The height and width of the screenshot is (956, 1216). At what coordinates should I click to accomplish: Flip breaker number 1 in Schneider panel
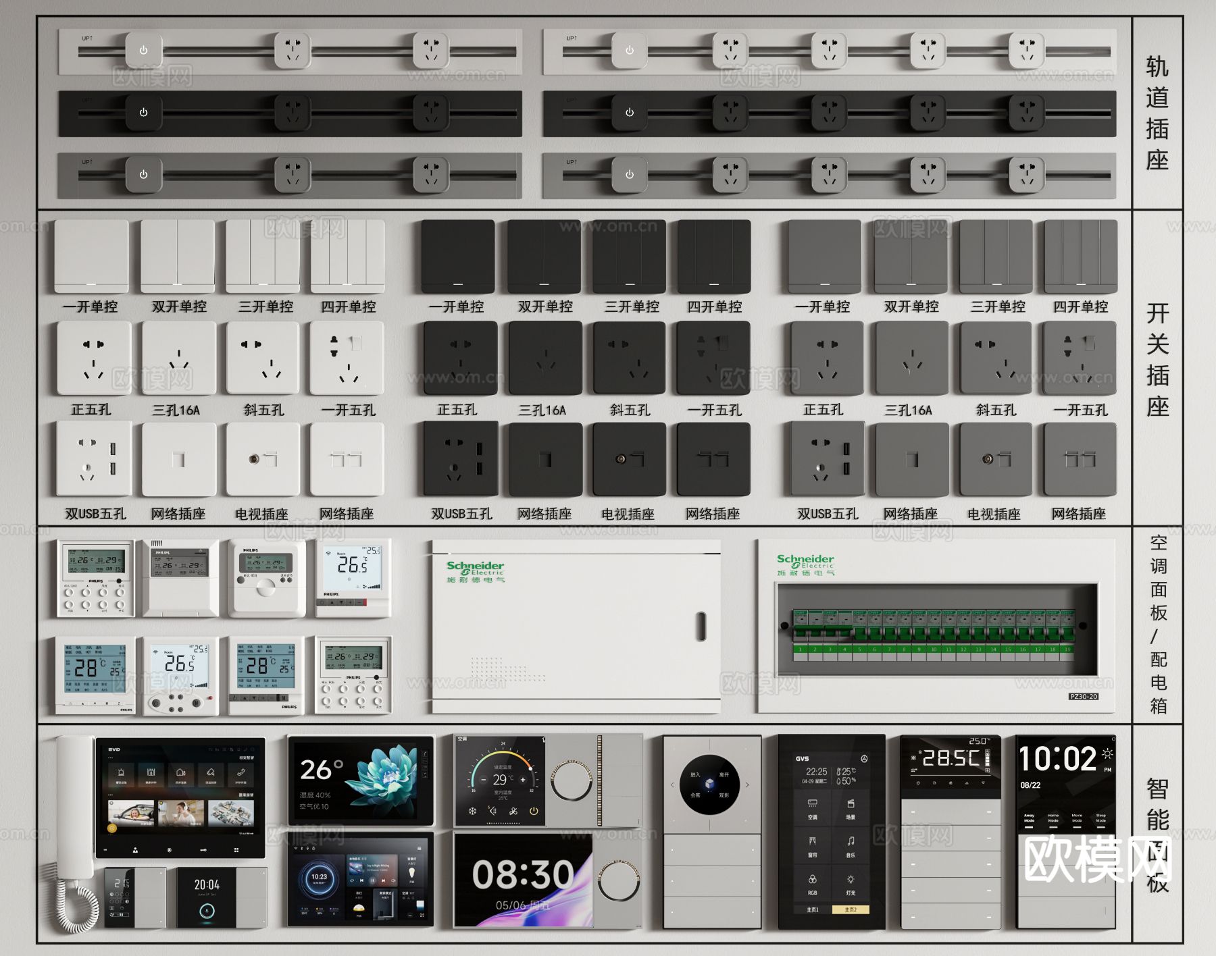point(801,633)
